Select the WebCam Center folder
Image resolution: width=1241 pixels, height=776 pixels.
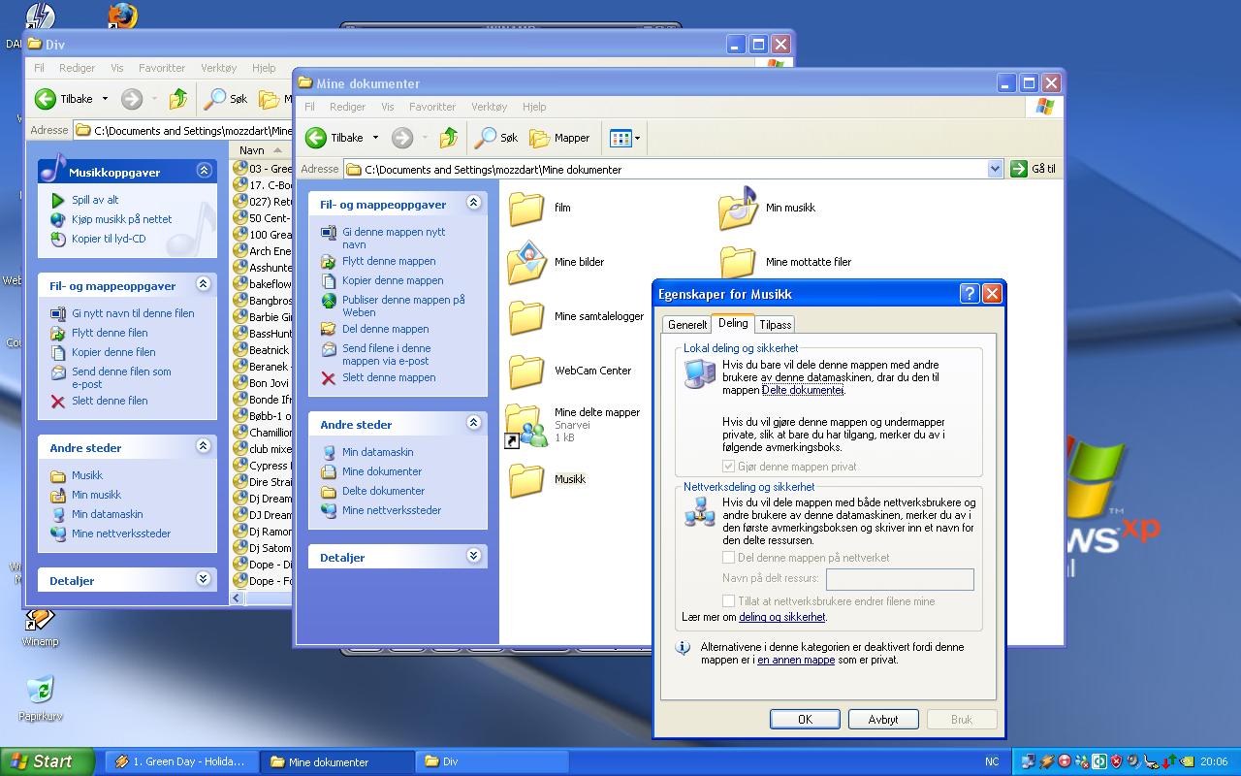[x=526, y=371]
